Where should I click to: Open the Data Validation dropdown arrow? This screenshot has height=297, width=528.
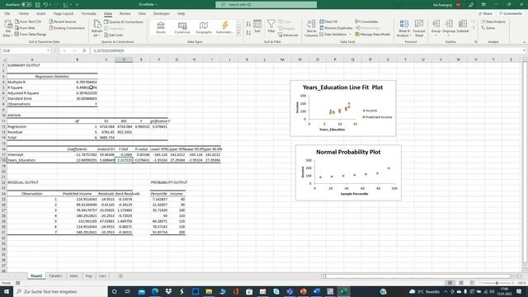pos(350,35)
